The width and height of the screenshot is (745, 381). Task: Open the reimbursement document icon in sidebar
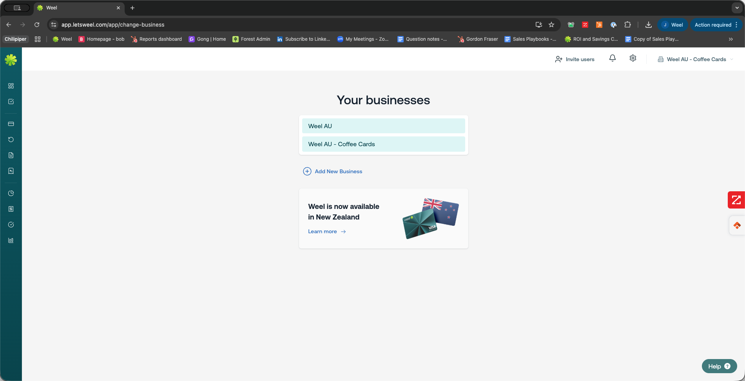[11, 171]
